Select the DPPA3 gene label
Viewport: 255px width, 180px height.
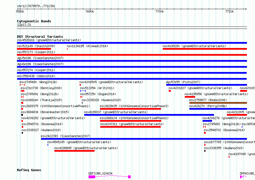(247, 173)
